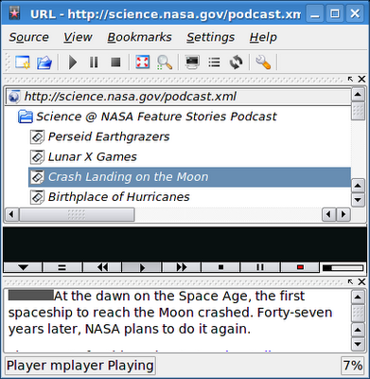Screen dimensions: 370x379
Task: Click the info panel scrollbar down arrow
Action: pyautogui.click(x=358, y=344)
